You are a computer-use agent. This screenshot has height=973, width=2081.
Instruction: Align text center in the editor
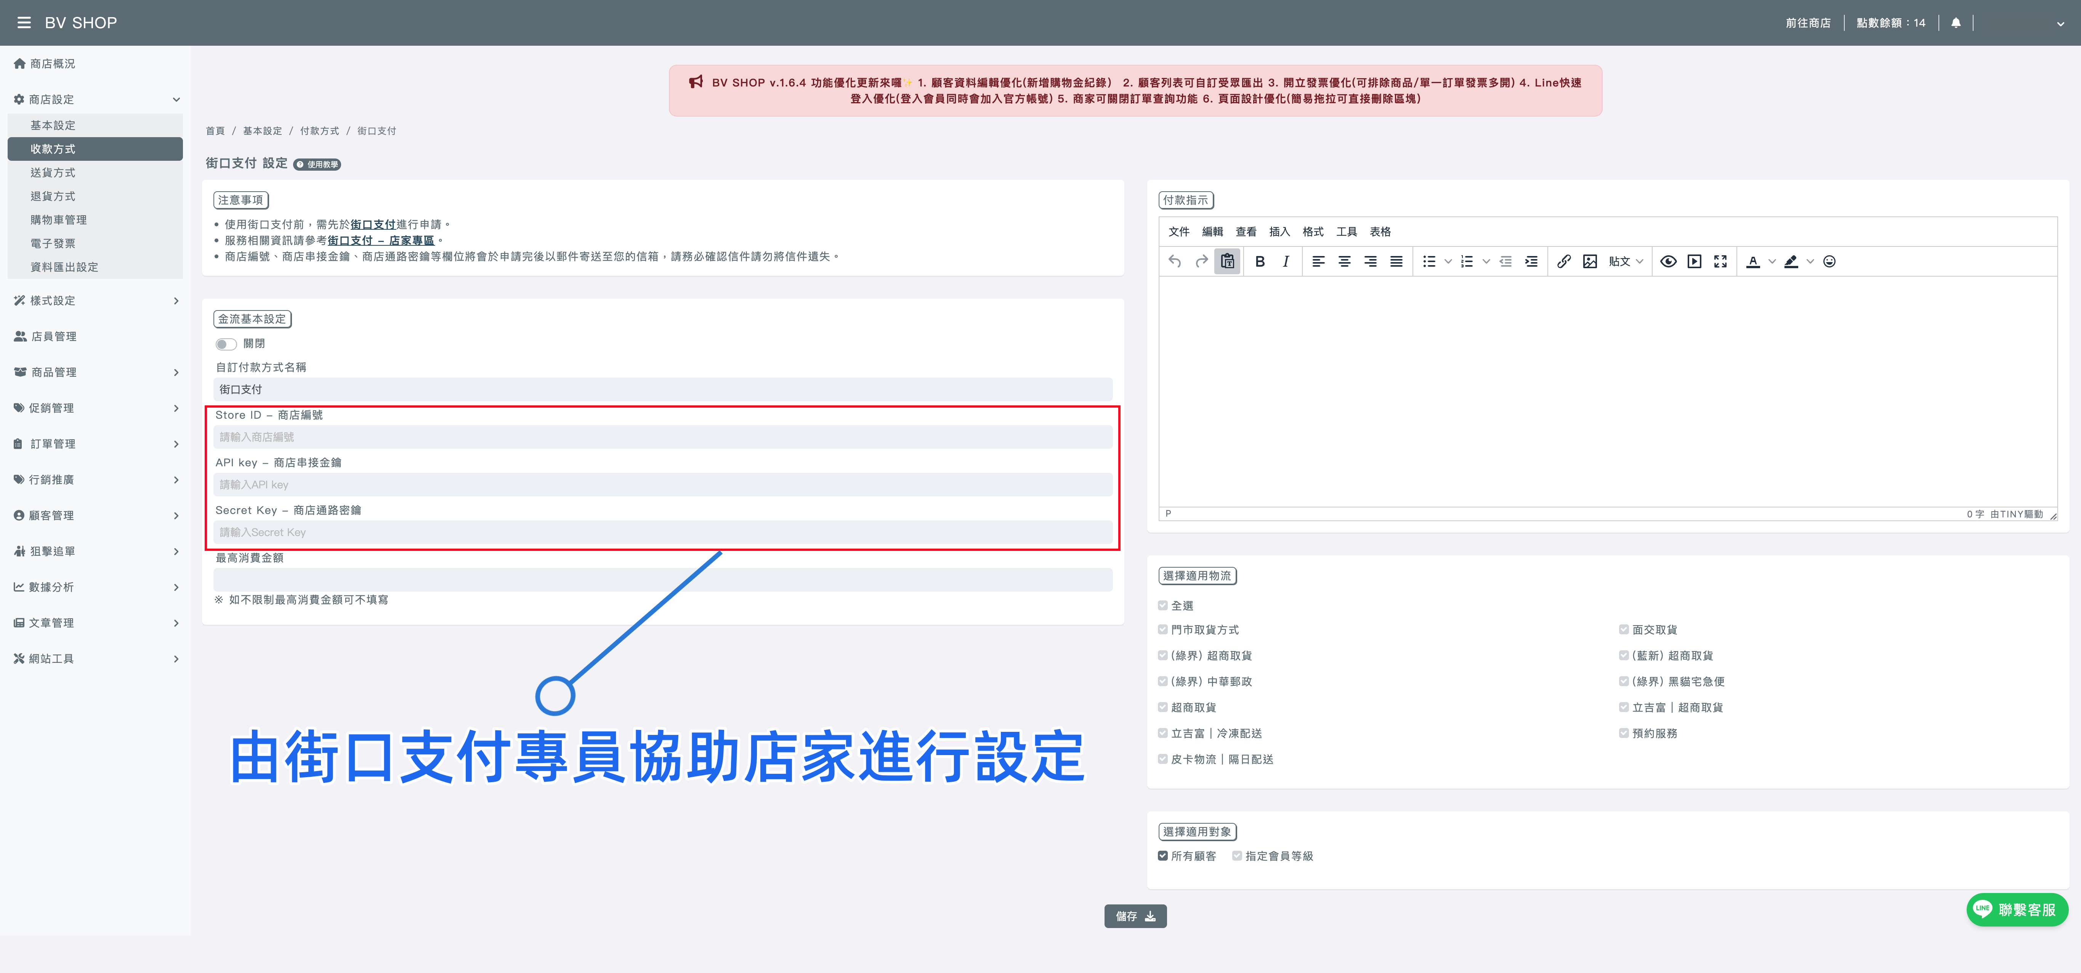(x=1344, y=261)
